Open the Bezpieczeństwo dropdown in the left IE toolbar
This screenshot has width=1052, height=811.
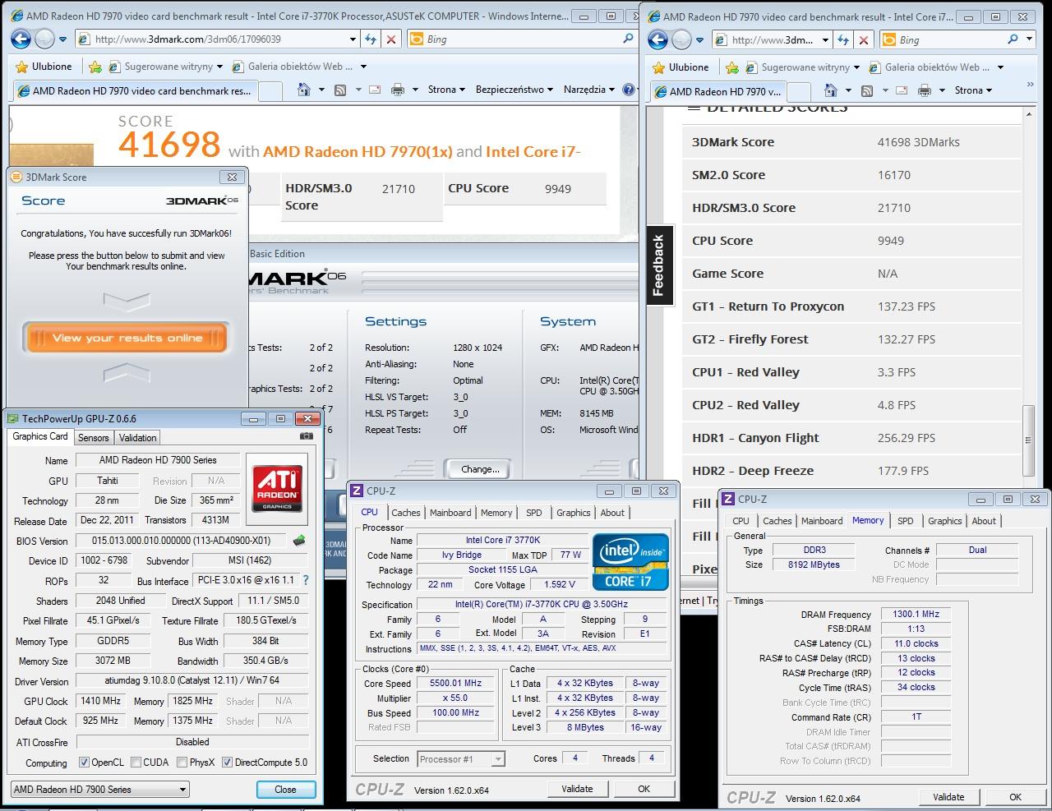tap(514, 90)
